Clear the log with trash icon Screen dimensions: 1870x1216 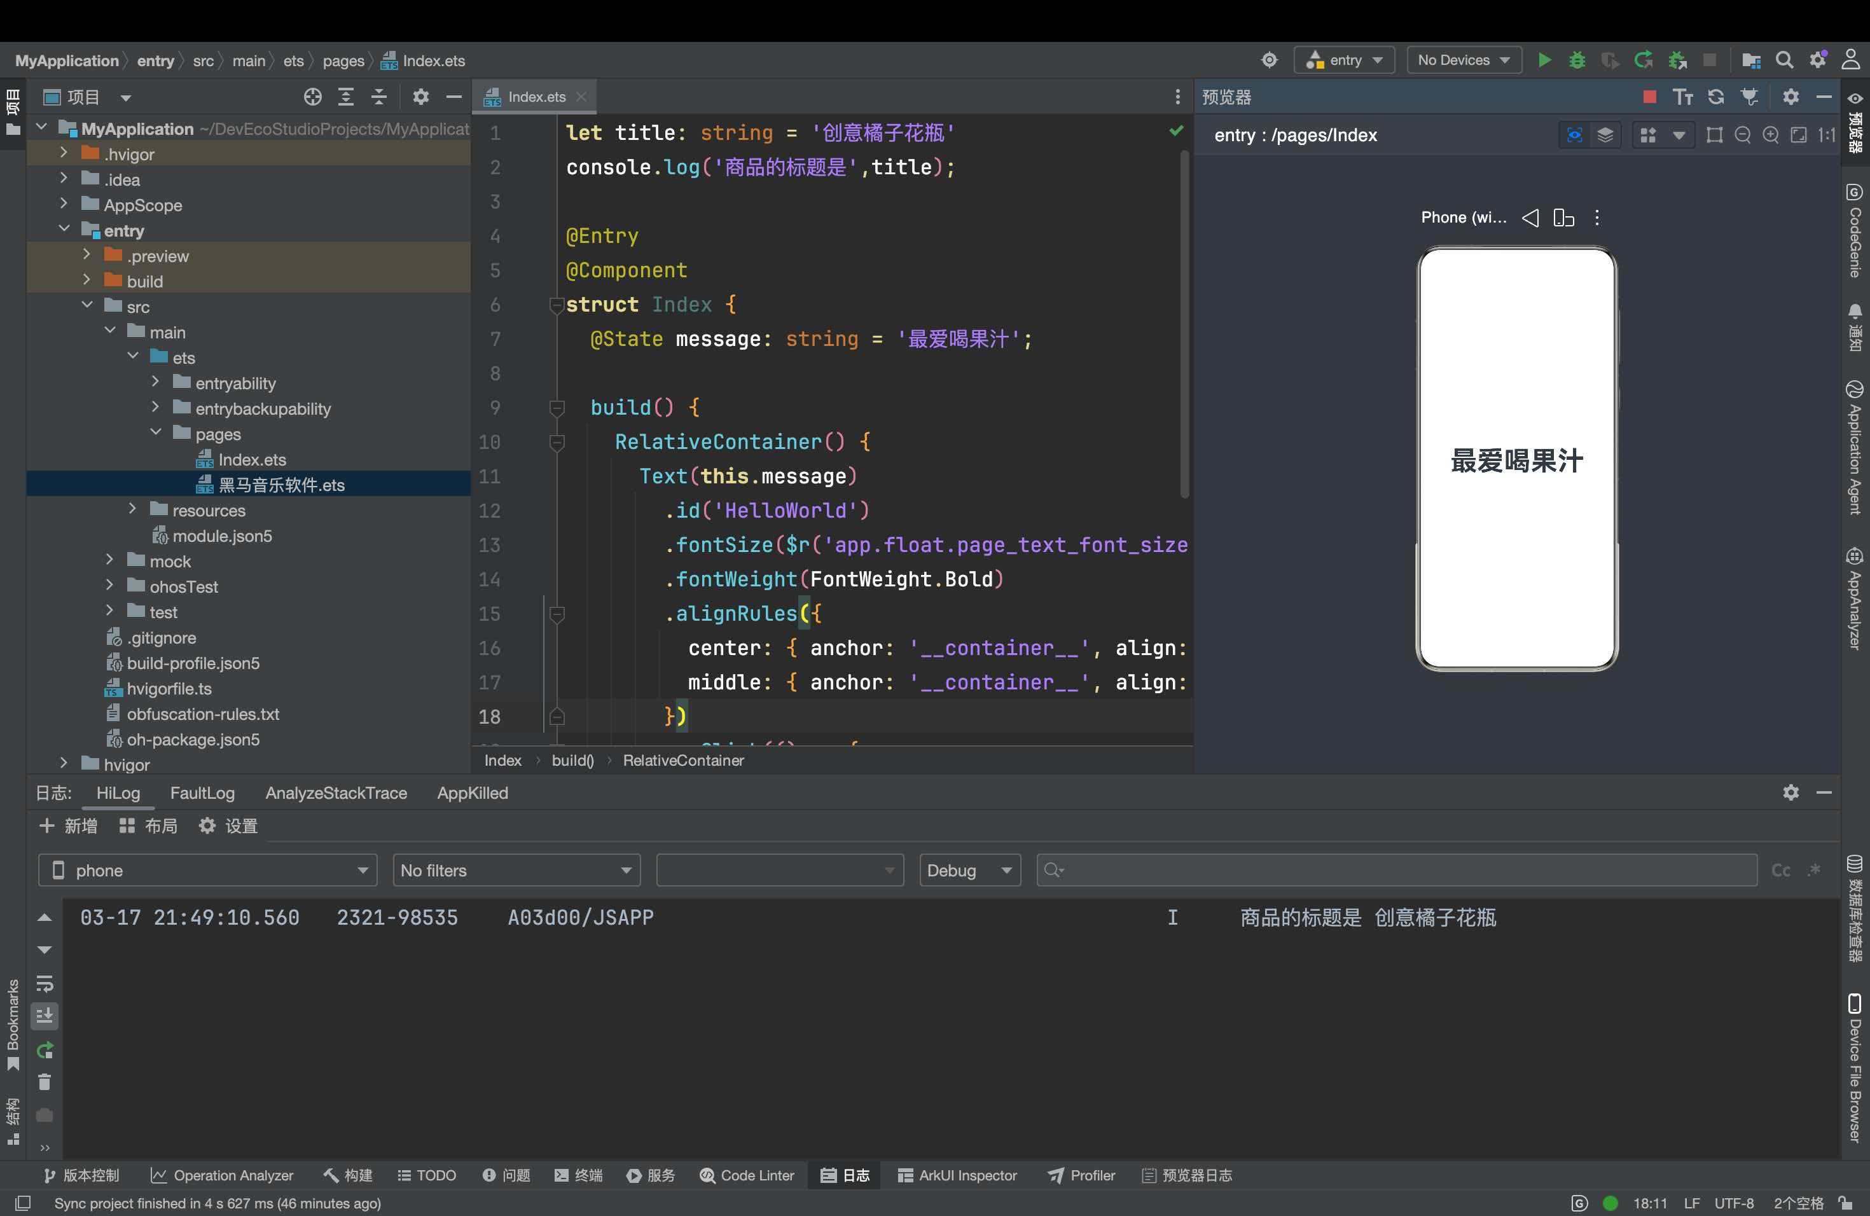coord(45,1082)
